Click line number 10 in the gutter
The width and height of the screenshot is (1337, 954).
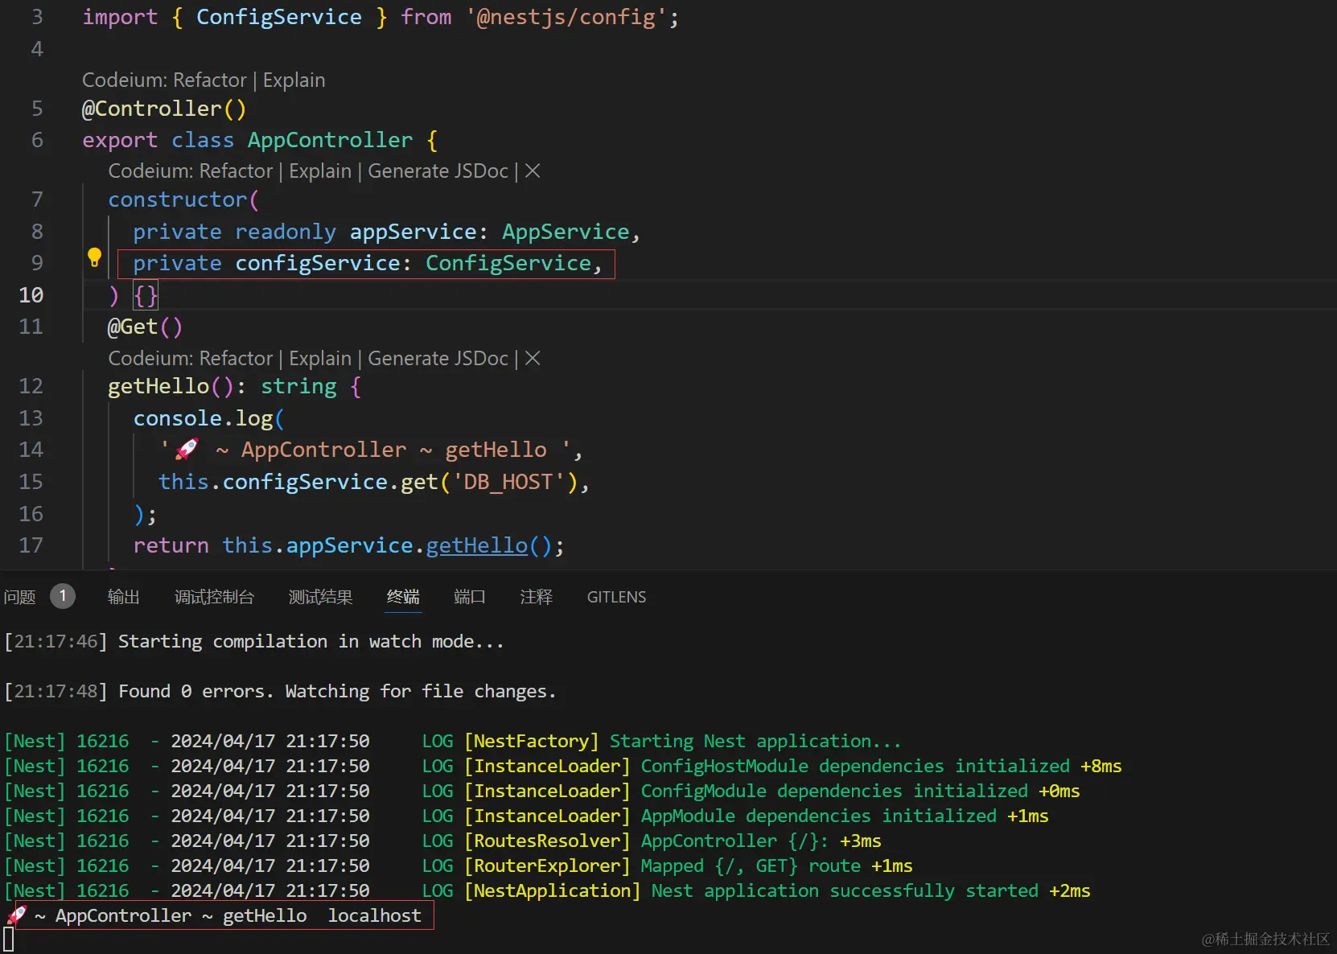pos(31,295)
